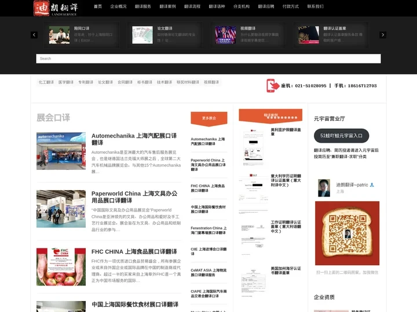This screenshot has height=312, width=417.
Task: Open Paperworld China article title
Action: (x=134, y=197)
